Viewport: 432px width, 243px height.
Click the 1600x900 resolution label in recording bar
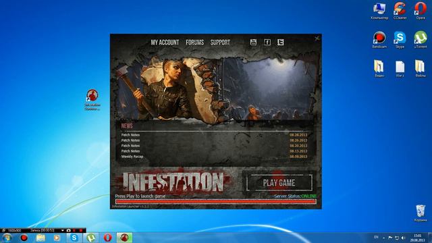[14, 230]
